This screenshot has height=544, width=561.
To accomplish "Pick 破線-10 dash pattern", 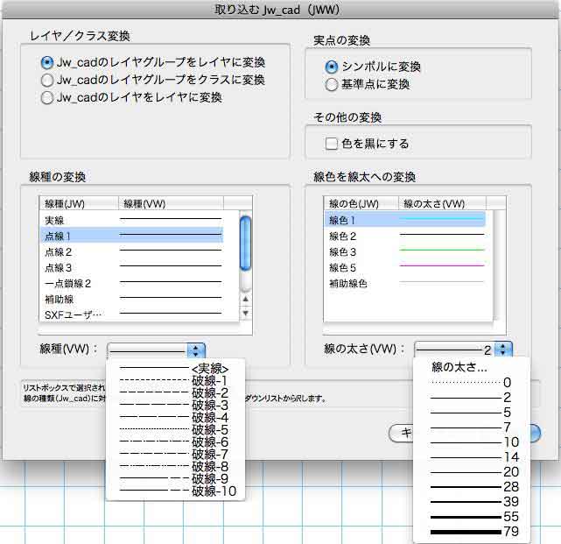I will click(x=175, y=491).
